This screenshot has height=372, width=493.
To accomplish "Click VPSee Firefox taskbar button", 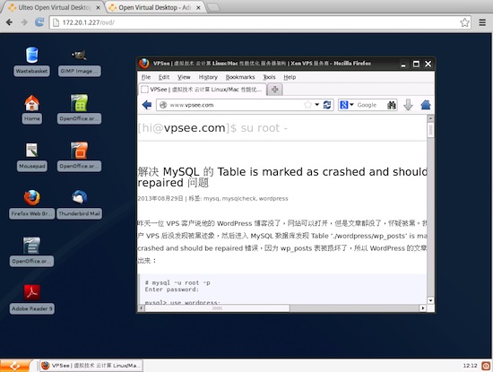I will click(x=91, y=366).
